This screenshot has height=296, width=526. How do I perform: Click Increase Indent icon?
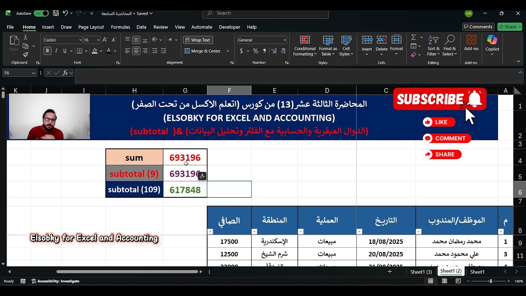[164, 51]
